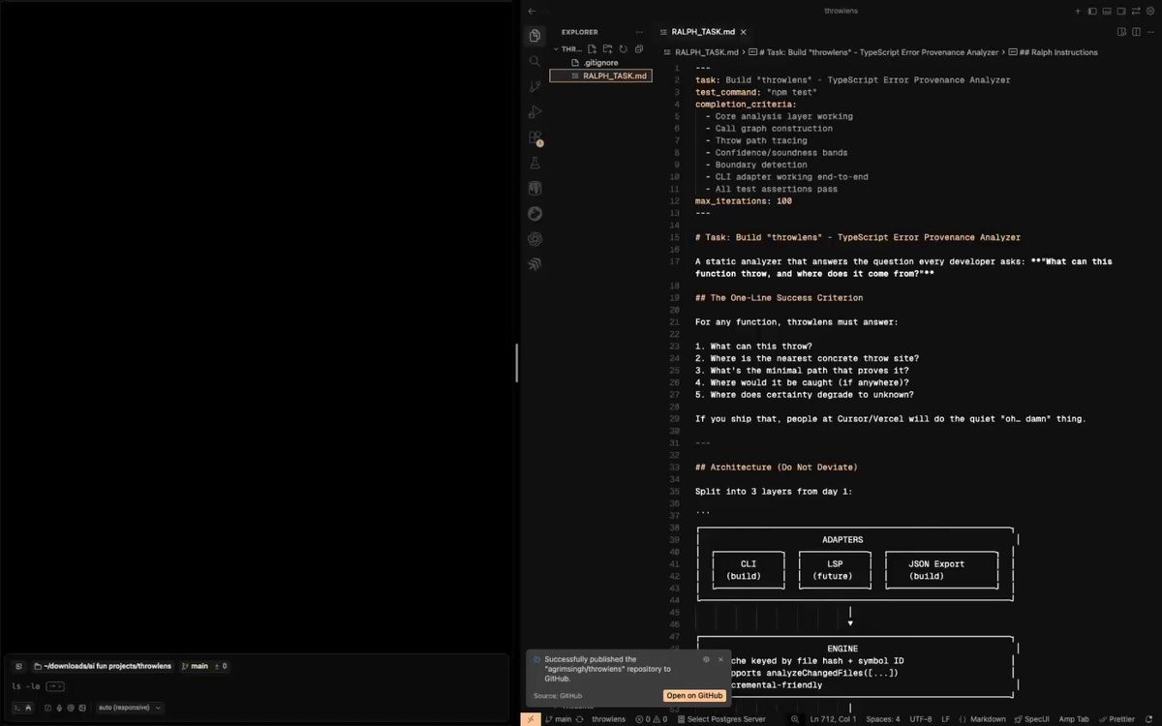Click the terminal pane drag scrollbar handle
1162x726 pixels.
click(x=516, y=363)
